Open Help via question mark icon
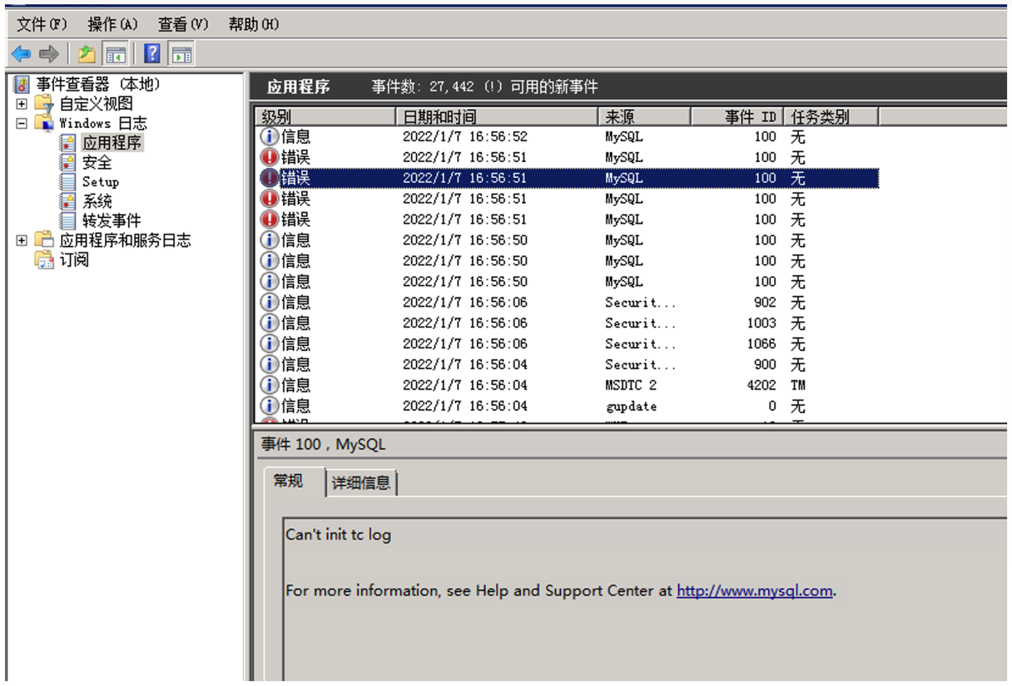This screenshot has height=686, width=1012. [x=152, y=53]
